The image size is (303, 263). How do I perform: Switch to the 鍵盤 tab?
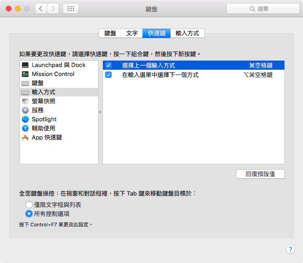click(110, 33)
